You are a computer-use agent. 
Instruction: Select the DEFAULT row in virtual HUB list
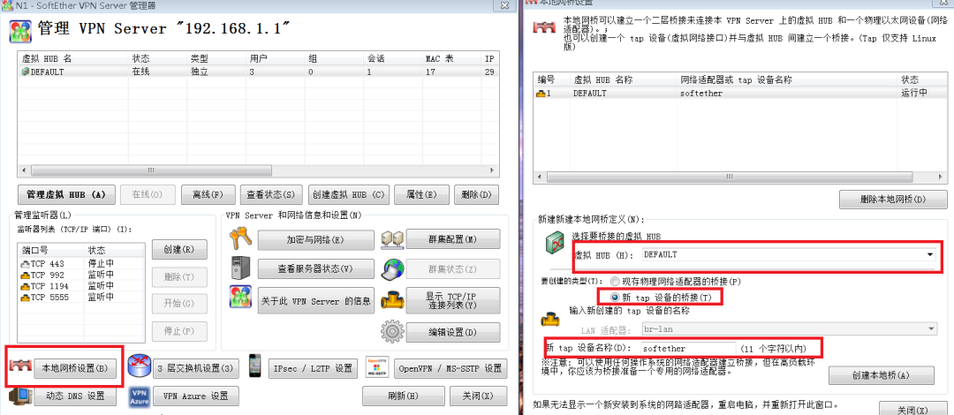pos(259,72)
